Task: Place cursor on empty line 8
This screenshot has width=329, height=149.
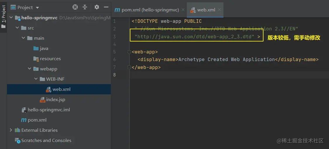Action: pos(229,75)
